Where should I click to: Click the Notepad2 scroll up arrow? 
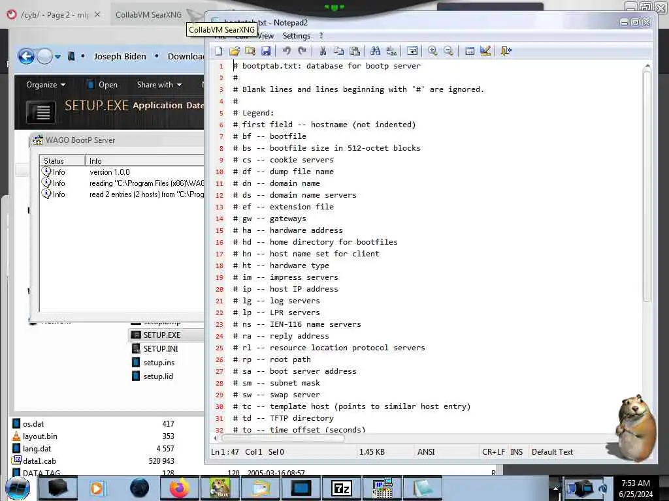pos(647,66)
